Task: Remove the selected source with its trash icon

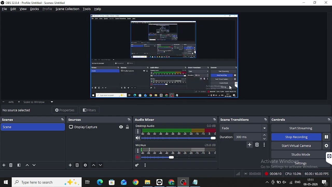Action: pos(77,165)
